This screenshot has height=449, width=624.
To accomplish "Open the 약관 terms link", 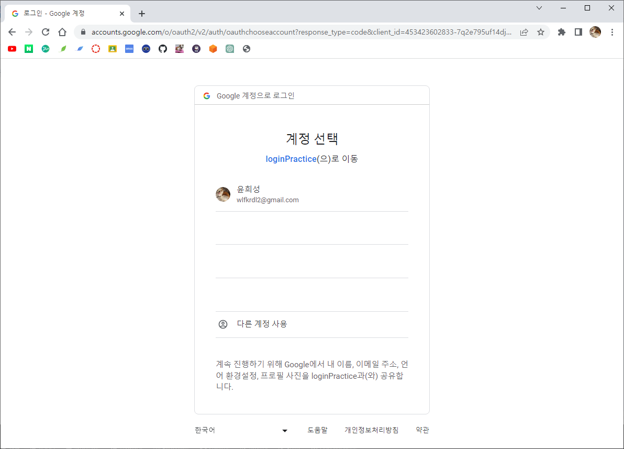I will [x=422, y=430].
